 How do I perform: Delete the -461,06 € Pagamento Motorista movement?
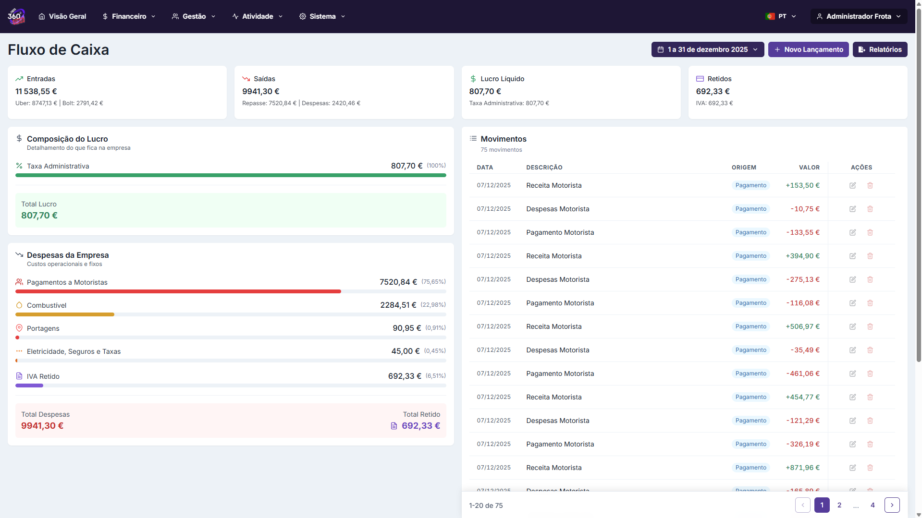[870, 373]
